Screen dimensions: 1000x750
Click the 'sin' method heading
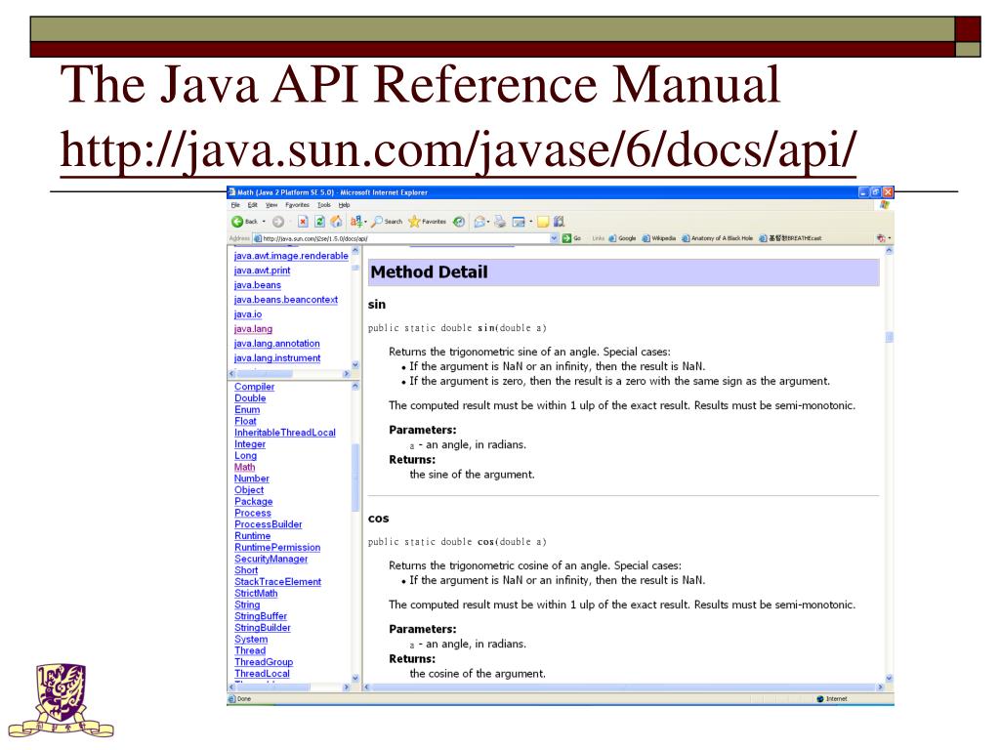click(377, 305)
